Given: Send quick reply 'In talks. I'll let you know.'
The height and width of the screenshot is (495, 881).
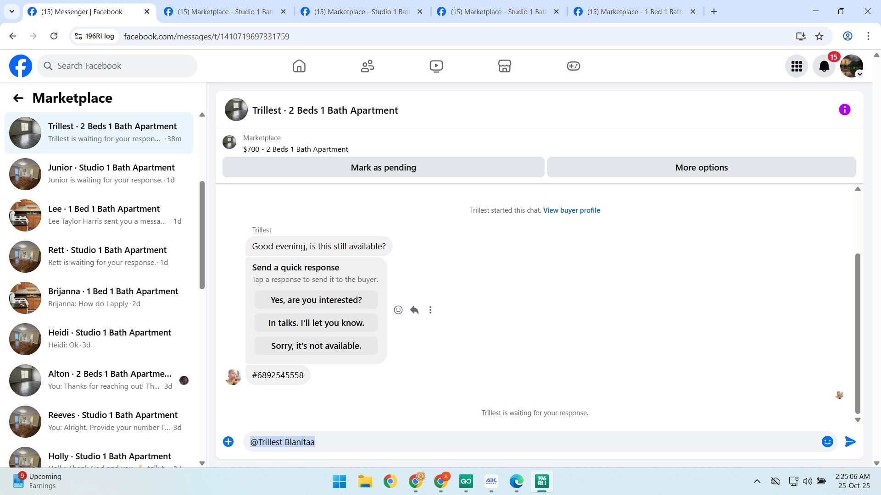Looking at the screenshot, I should coord(316,323).
